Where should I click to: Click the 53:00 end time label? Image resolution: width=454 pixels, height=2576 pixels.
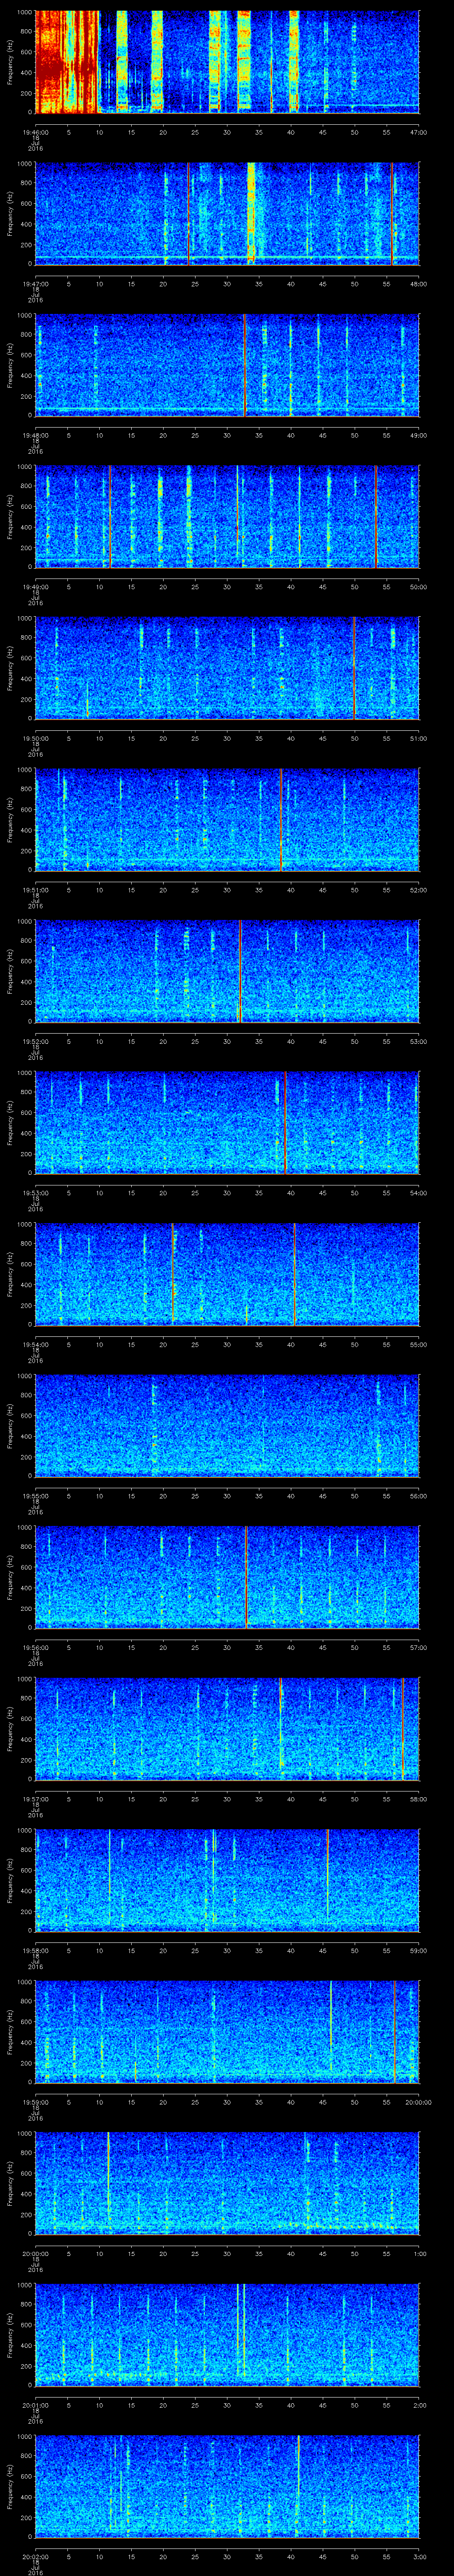click(x=418, y=1041)
